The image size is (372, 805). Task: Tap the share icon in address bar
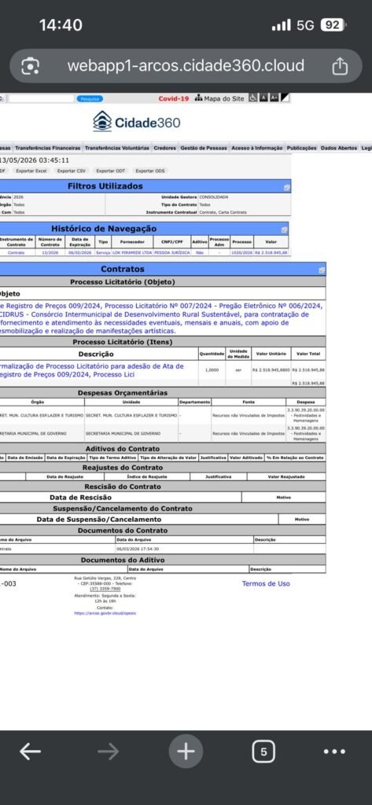coord(340,66)
